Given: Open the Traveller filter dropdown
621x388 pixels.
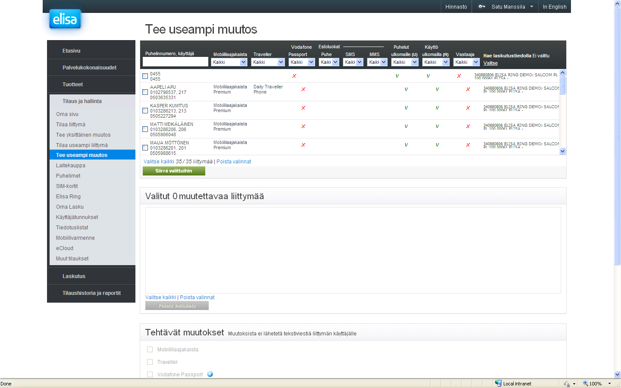Looking at the screenshot, I should pyautogui.click(x=268, y=62).
